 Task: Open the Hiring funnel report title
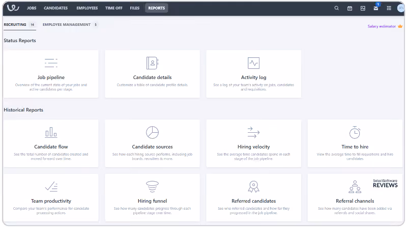152,201
